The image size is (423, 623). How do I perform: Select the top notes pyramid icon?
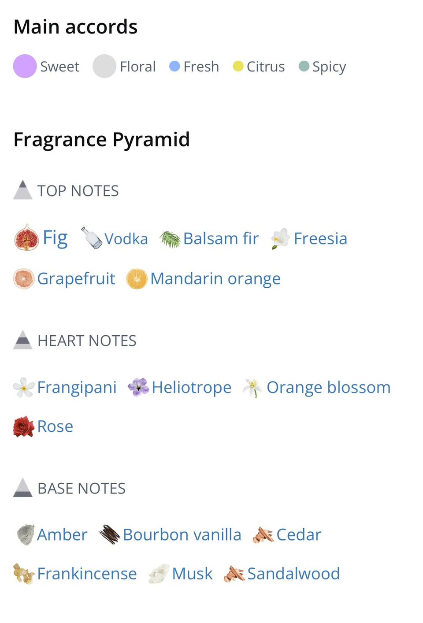coord(23,190)
